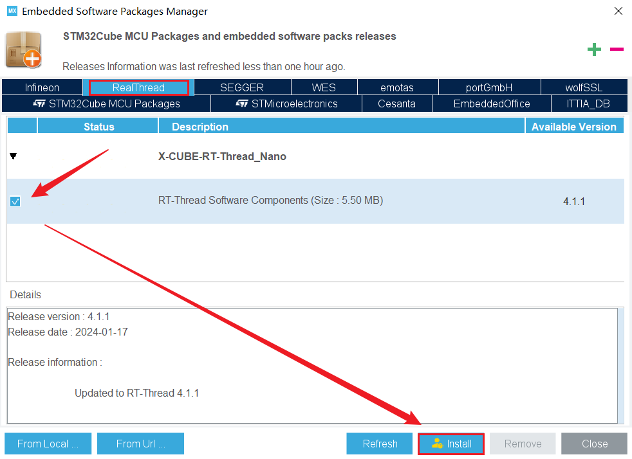Image resolution: width=632 pixels, height=459 pixels.
Task: Click the ST logo on STM32Cube MCU Packages tab
Action: (39, 104)
